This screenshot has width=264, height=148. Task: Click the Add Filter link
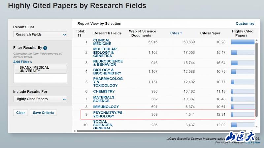pyautogui.click(x=22, y=62)
